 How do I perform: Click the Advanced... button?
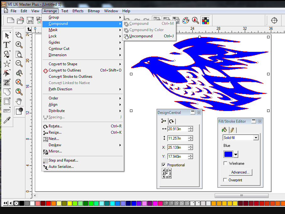(240, 172)
